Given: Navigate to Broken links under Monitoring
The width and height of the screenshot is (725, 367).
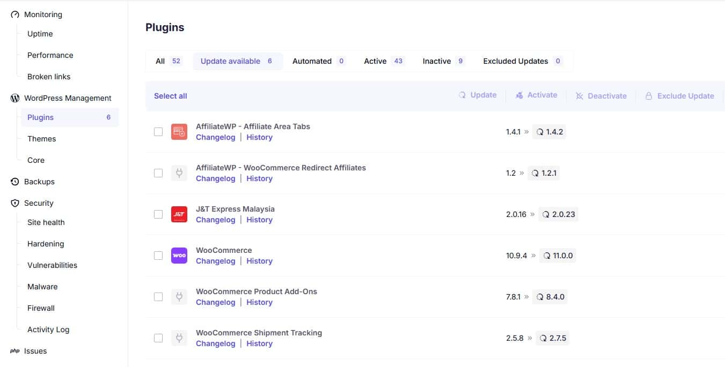Looking at the screenshot, I should coord(49,77).
